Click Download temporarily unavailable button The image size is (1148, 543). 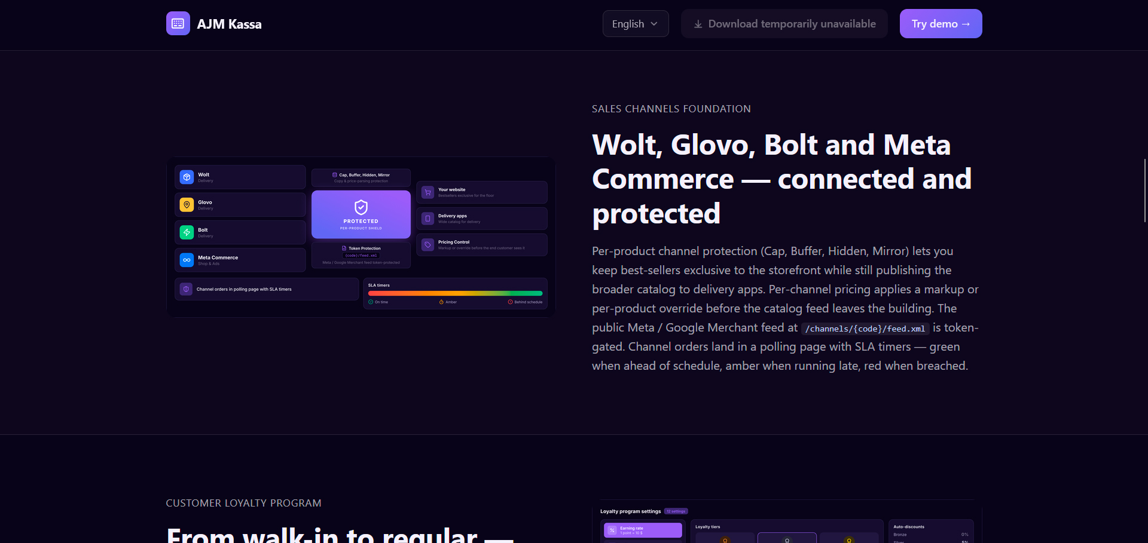click(x=784, y=24)
